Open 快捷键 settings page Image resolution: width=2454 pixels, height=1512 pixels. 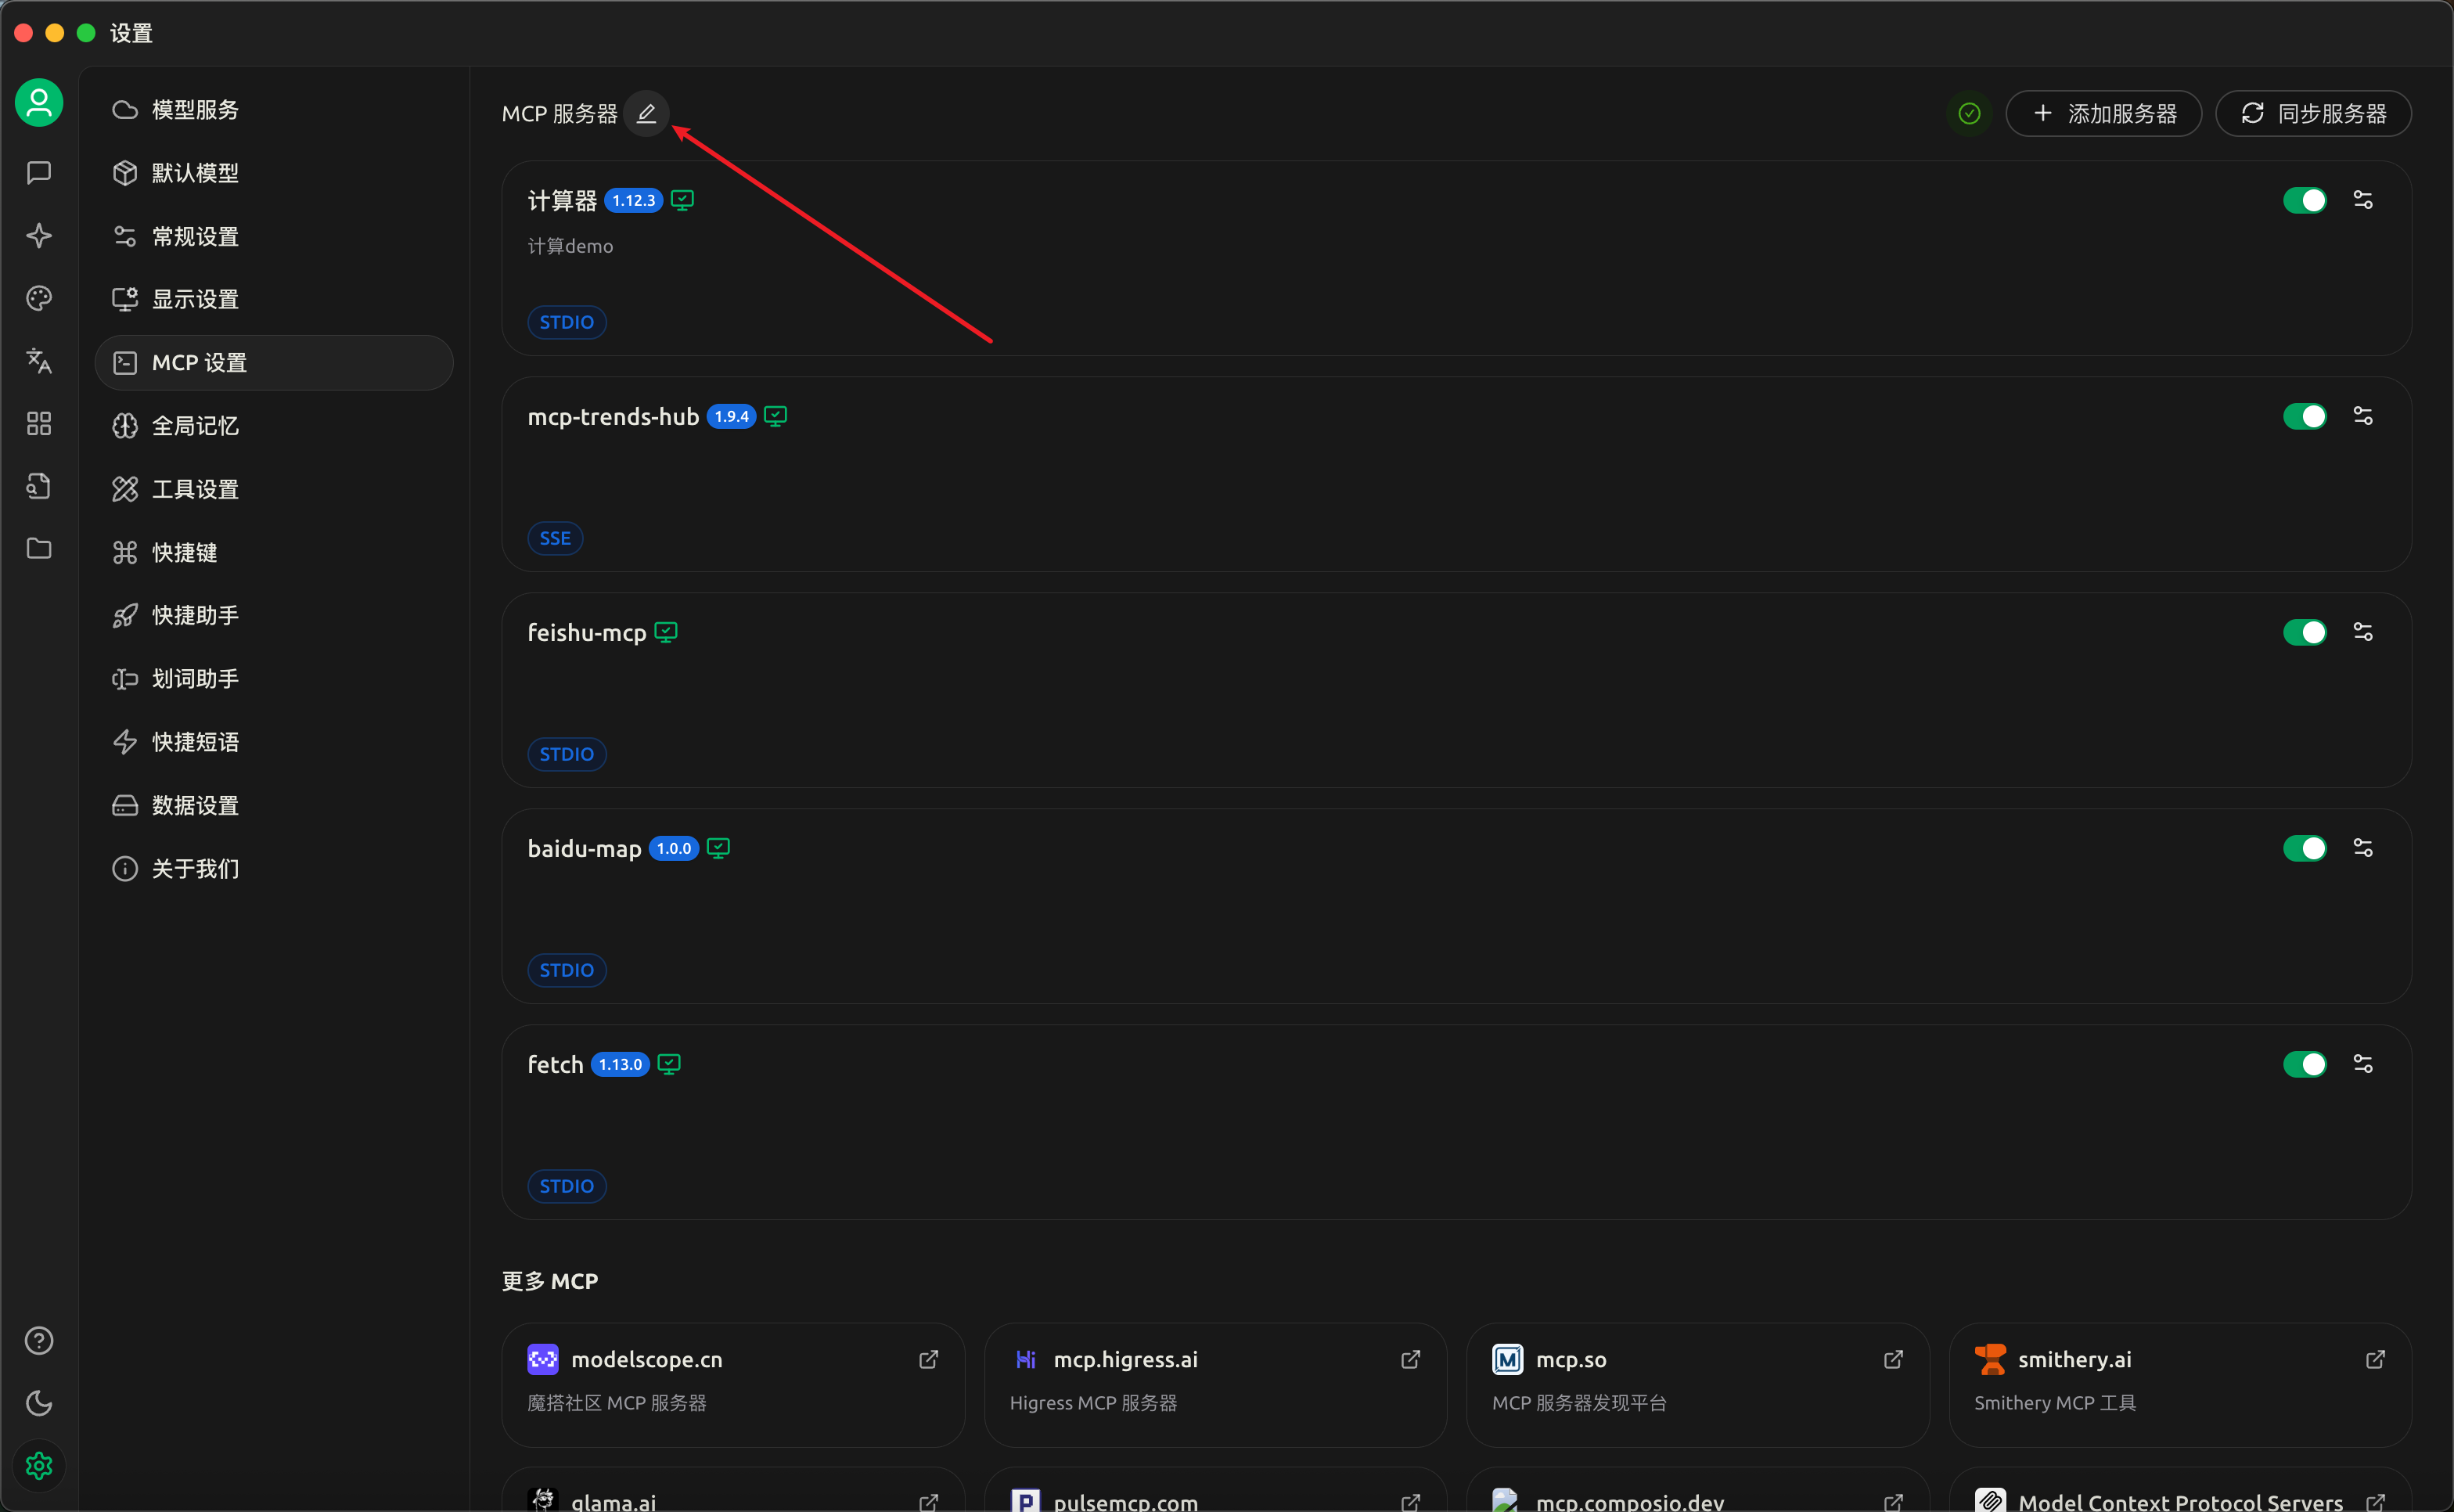pyautogui.click(x=274, y=552)
